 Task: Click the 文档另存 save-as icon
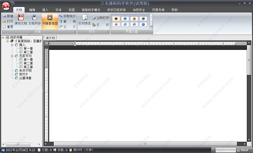(x=34, y=17)
